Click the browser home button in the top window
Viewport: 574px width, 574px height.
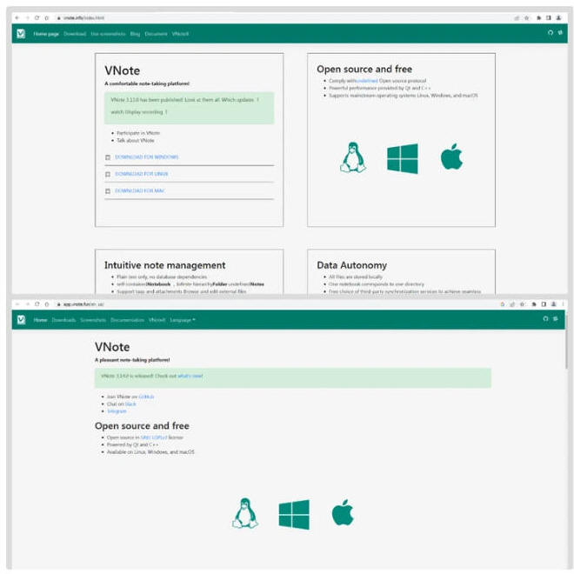46,17
